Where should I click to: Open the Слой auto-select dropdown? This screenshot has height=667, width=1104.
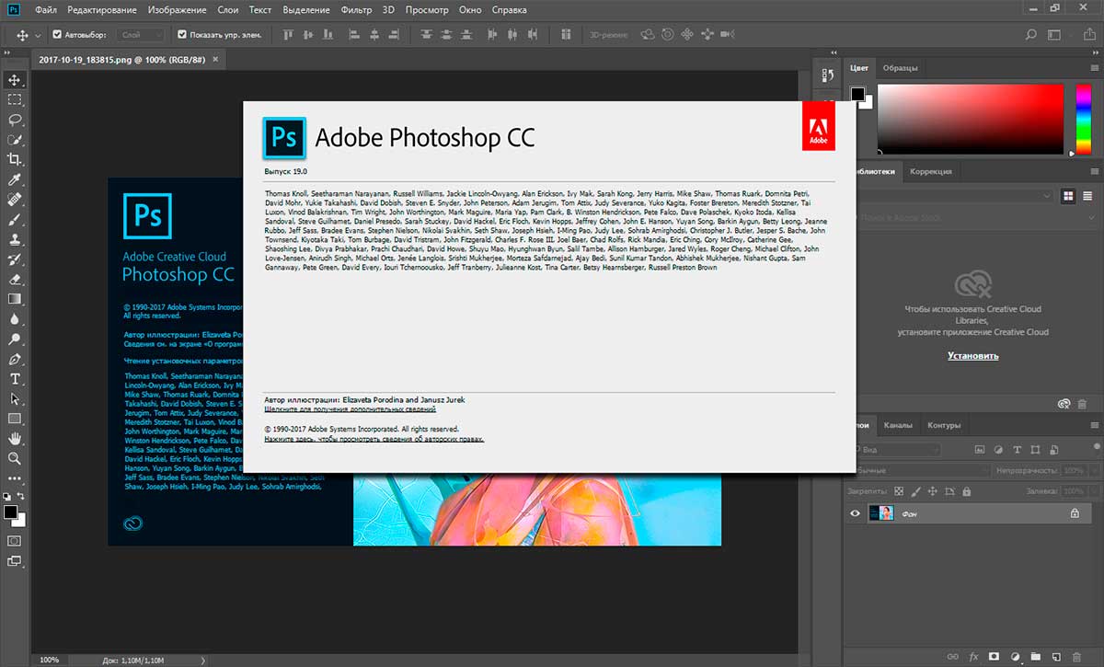coord(141,35)
